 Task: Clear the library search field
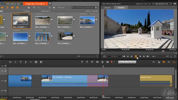coord(96,7)
